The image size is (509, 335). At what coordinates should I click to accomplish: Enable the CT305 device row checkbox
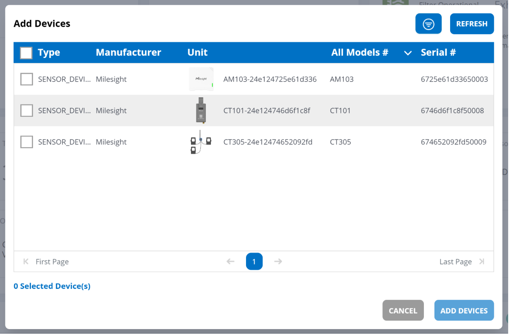pyautogui.click(x=27, y=142)
